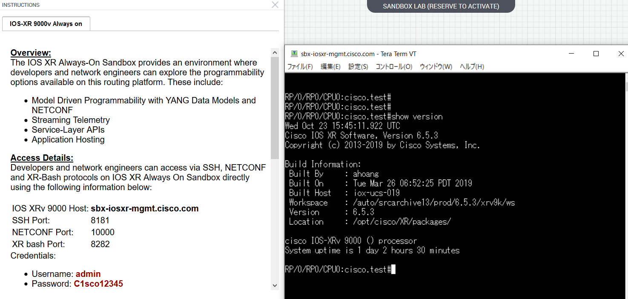Click the instructions panel scrollbar thumb

275,108
